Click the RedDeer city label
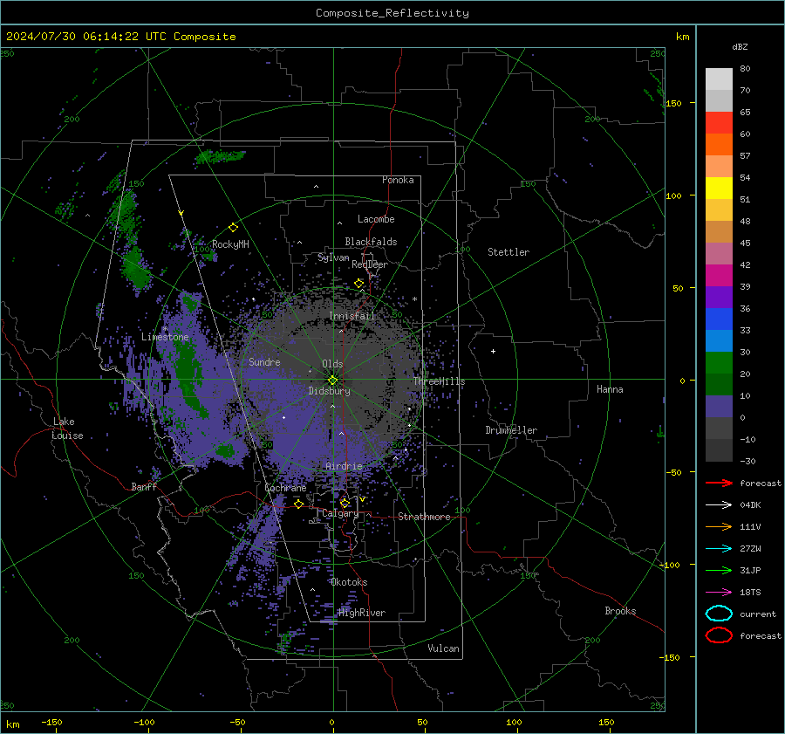This screenshot has height=734, width=785. coord(370,264)
